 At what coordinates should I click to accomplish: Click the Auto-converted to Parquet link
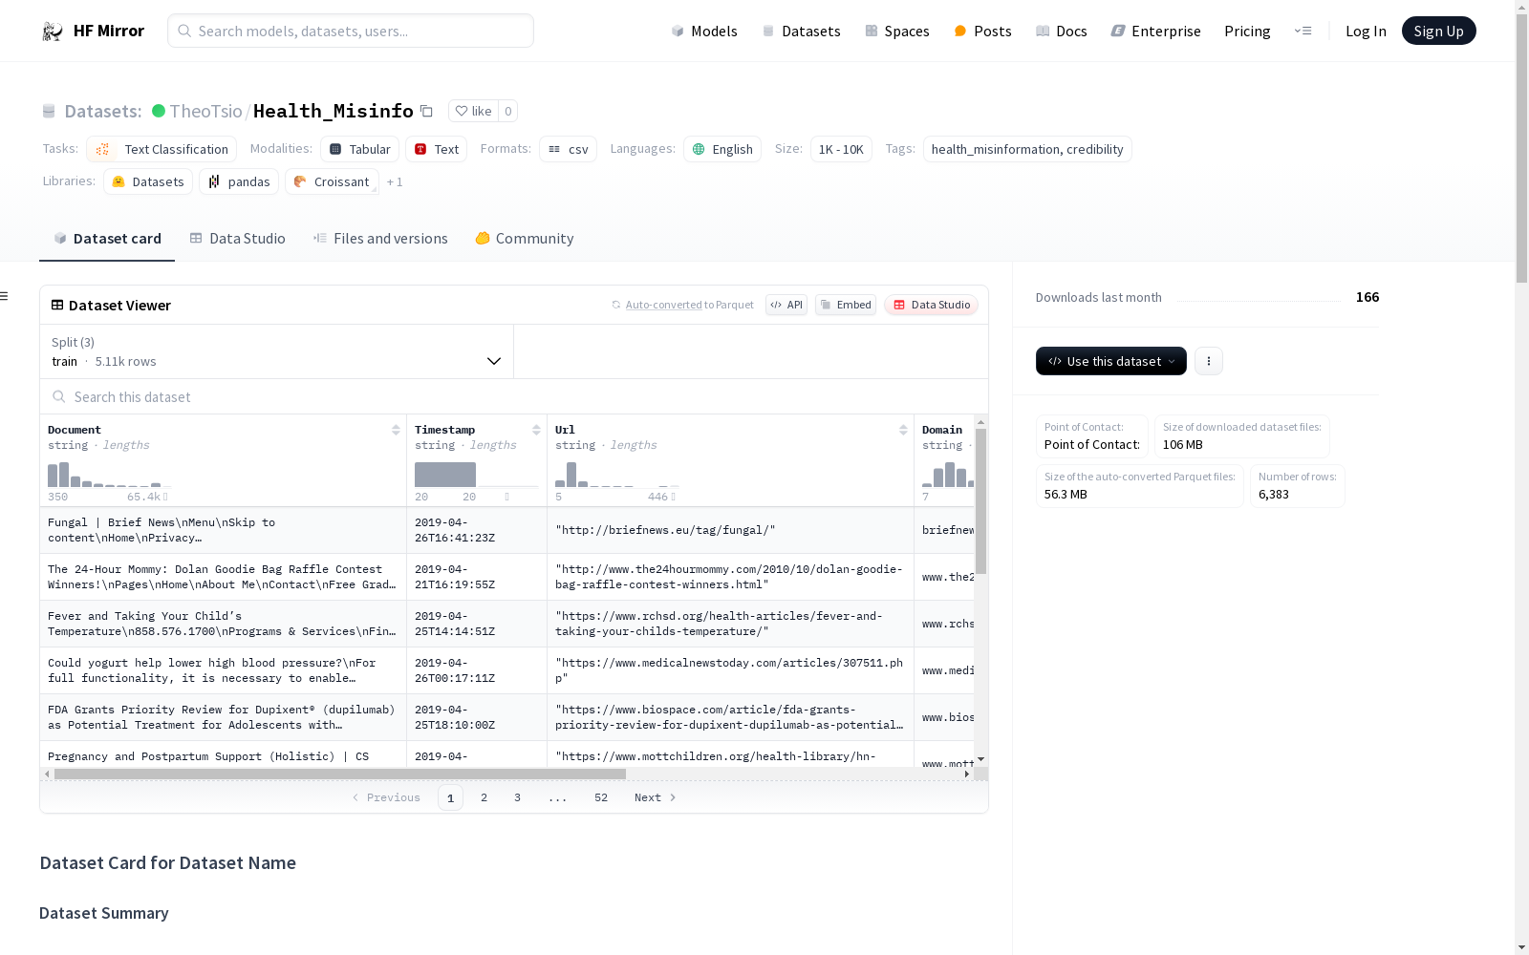683,305
